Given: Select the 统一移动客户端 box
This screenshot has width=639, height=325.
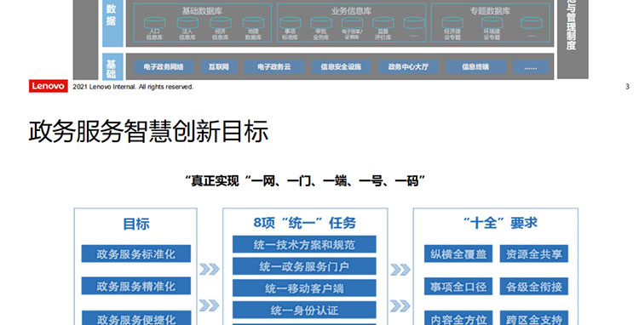Looking at the screenshot, I should (304, 288).
